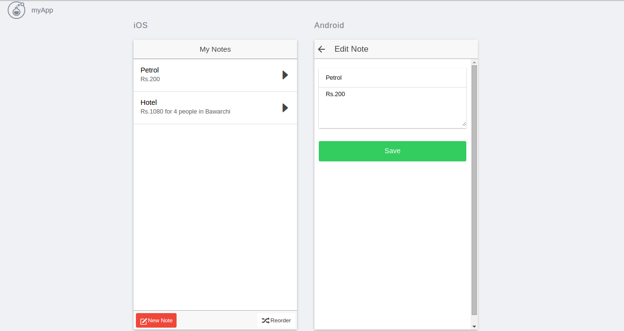The height and width of the screenshot is (331, 624).
Task: Click the My Notes header title
Action: pos(215,49)
